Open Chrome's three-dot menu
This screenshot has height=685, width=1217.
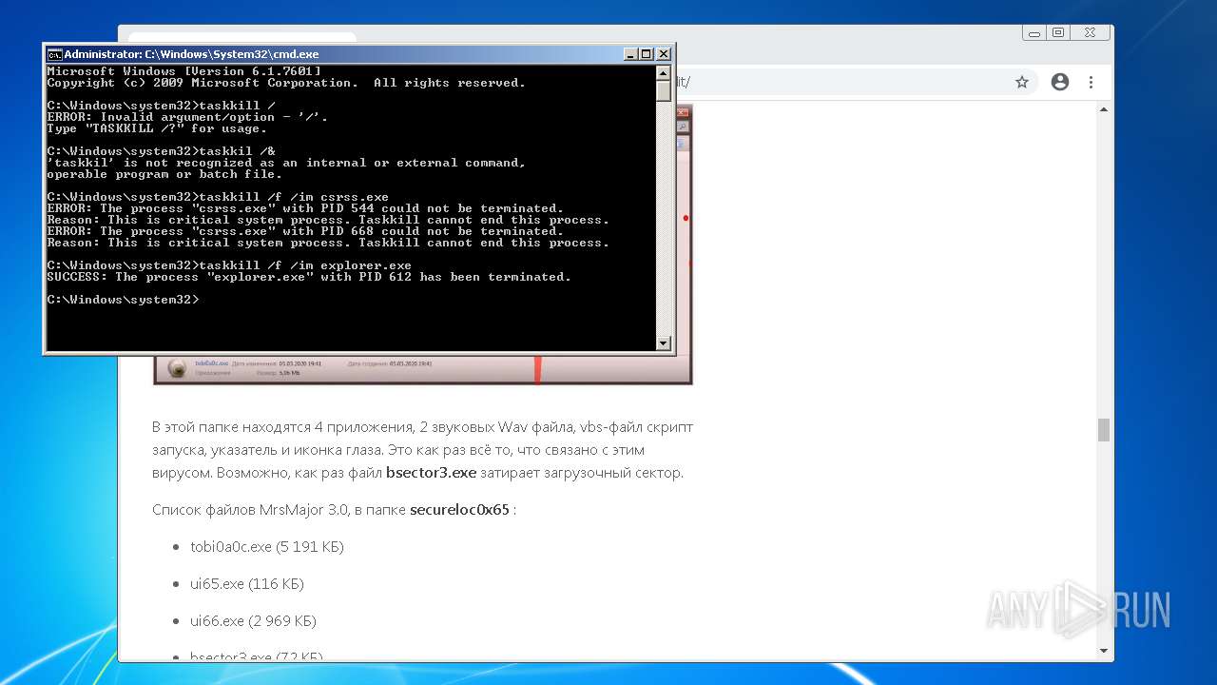point(1091,82)
